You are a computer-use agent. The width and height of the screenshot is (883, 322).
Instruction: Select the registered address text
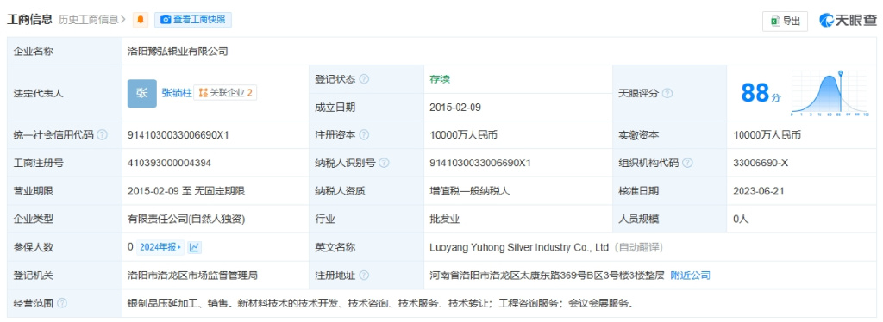click(x=547, y=276)
